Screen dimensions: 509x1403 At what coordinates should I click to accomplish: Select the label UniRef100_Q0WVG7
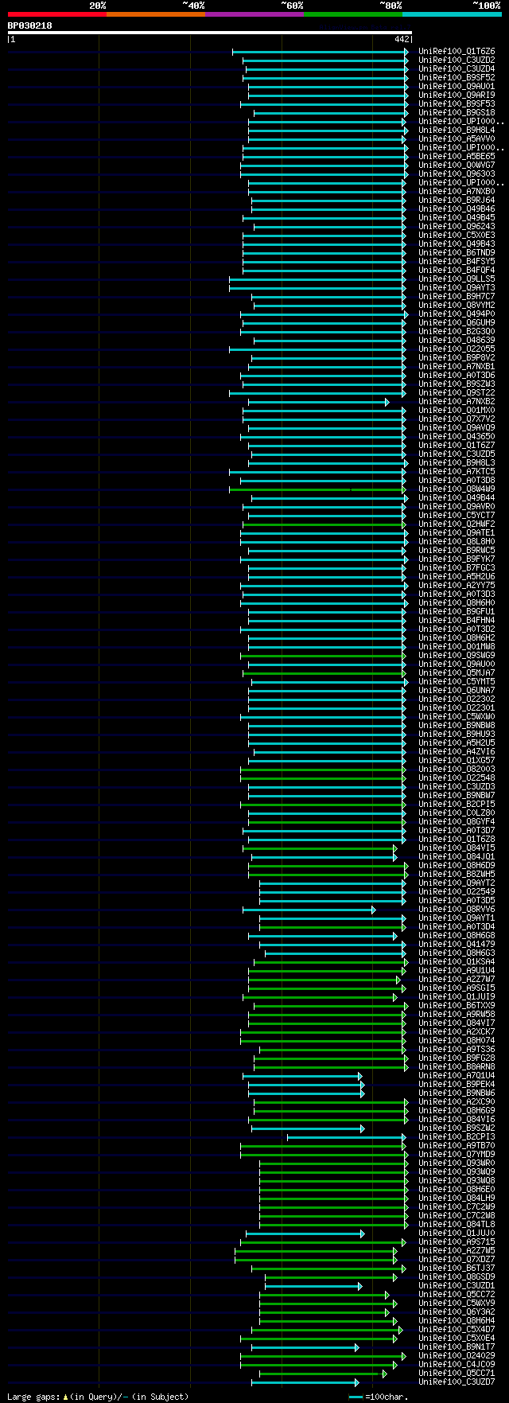tap(457, 165)
